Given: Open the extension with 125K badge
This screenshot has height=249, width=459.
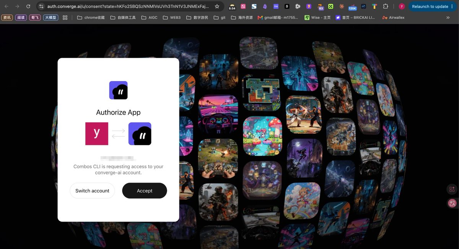Looking at the screenshot, I should click(352, 6).
